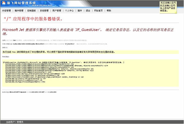Open the 稿件管理 menu
Screen dimensions: 184x124
pos(19,10)
